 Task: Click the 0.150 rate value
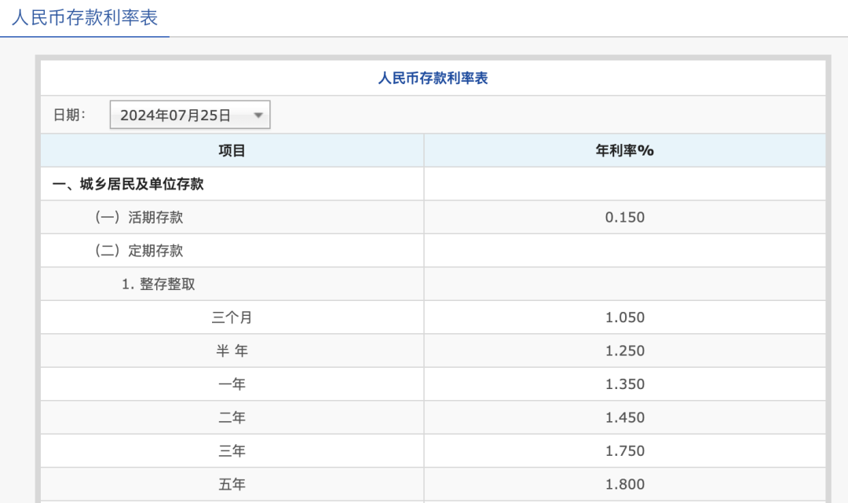click(624, 218)
